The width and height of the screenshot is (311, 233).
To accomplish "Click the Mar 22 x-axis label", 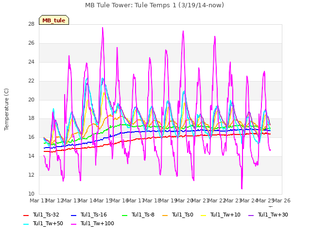I will (x=217, y=200).
